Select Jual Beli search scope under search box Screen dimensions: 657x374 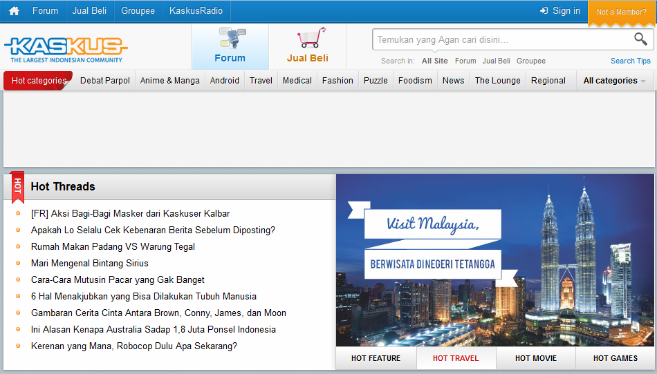[x=496, y=61]
